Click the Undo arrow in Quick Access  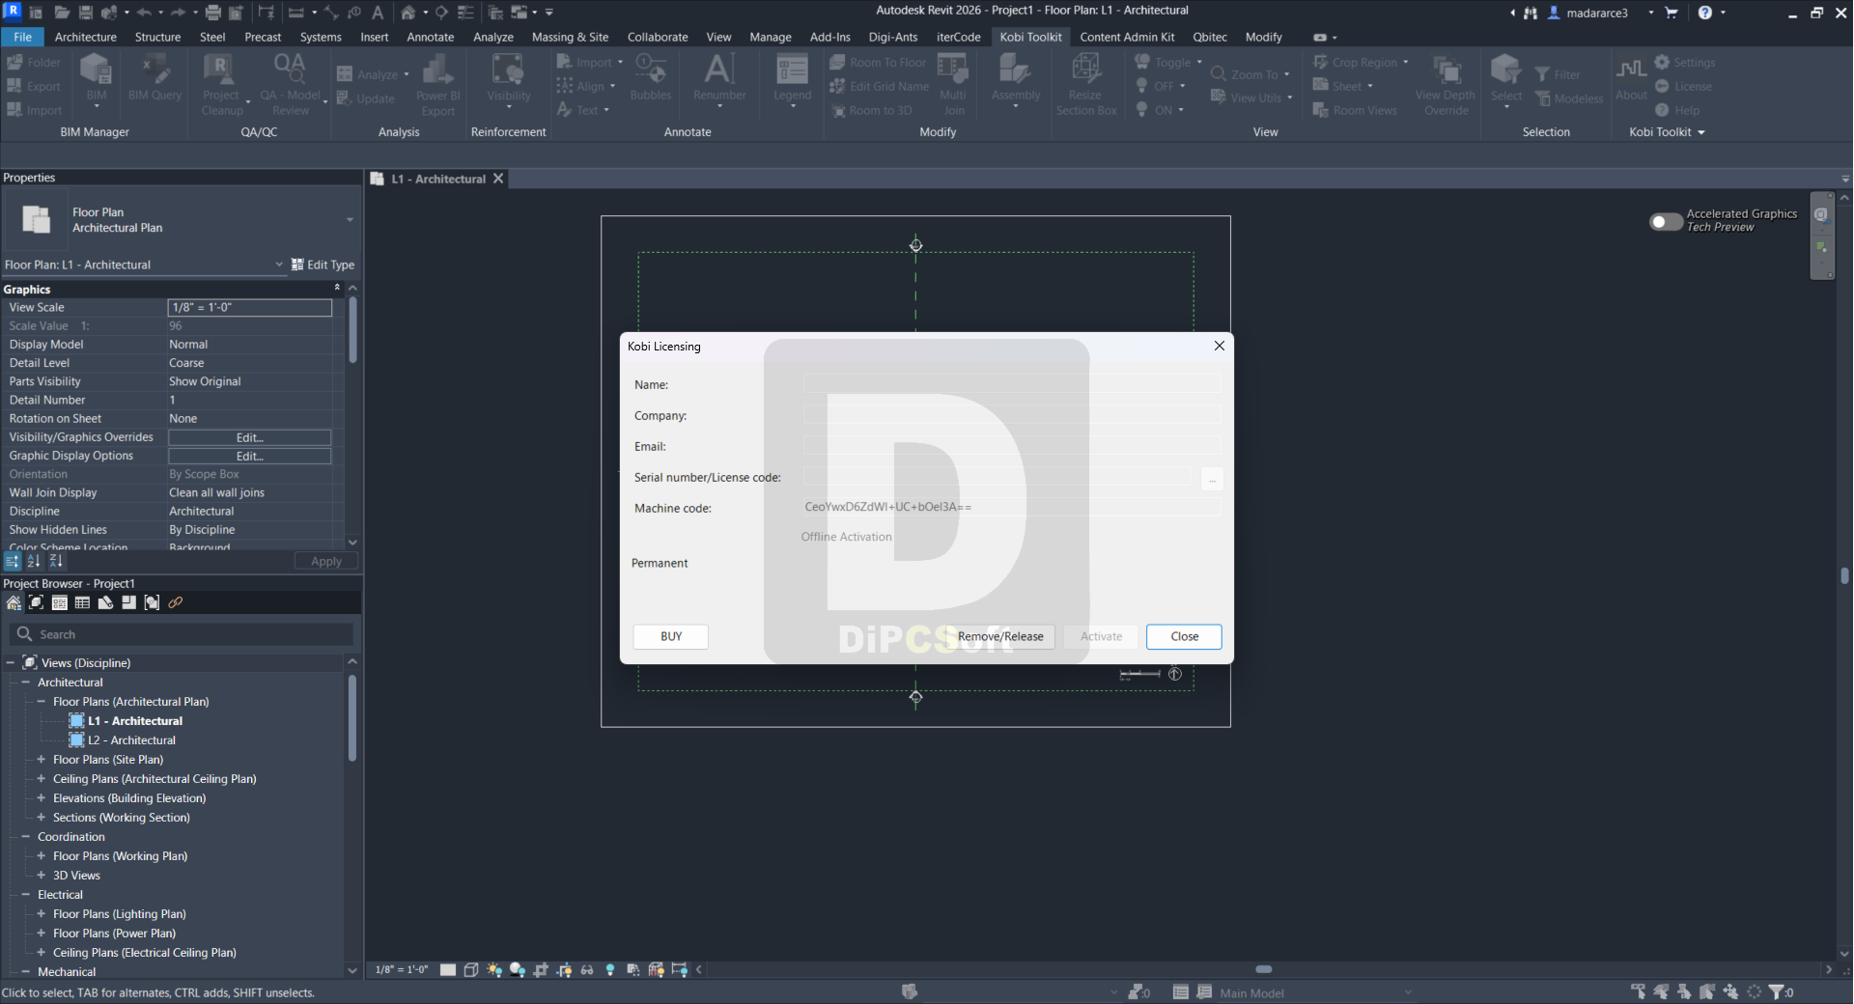pos(144,13)
